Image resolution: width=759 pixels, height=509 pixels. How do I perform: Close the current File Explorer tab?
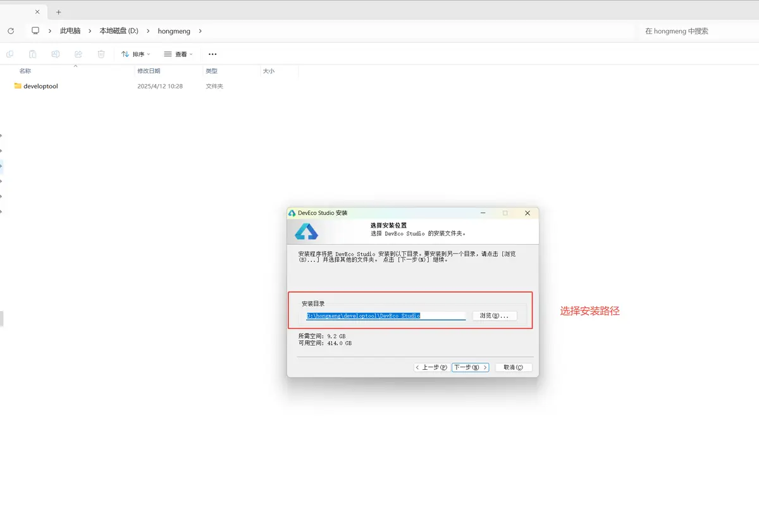point(37,12)
